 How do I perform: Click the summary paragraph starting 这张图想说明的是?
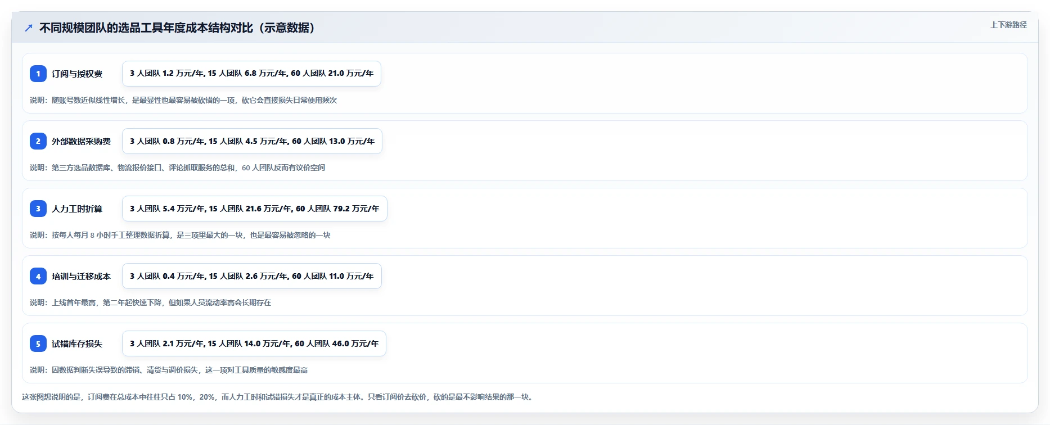(278, 397)
